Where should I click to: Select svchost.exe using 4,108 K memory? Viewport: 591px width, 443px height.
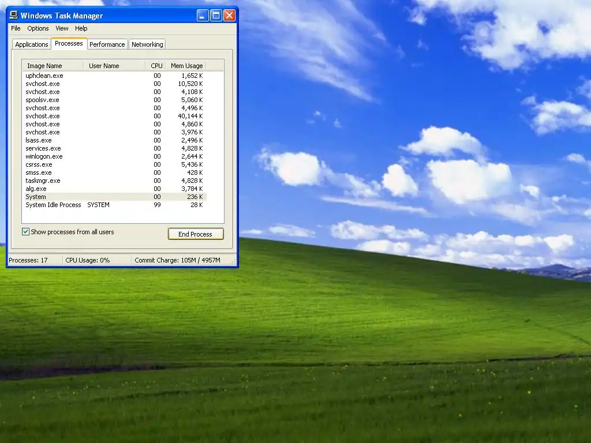pyautogui.click(x=115, y=92)
